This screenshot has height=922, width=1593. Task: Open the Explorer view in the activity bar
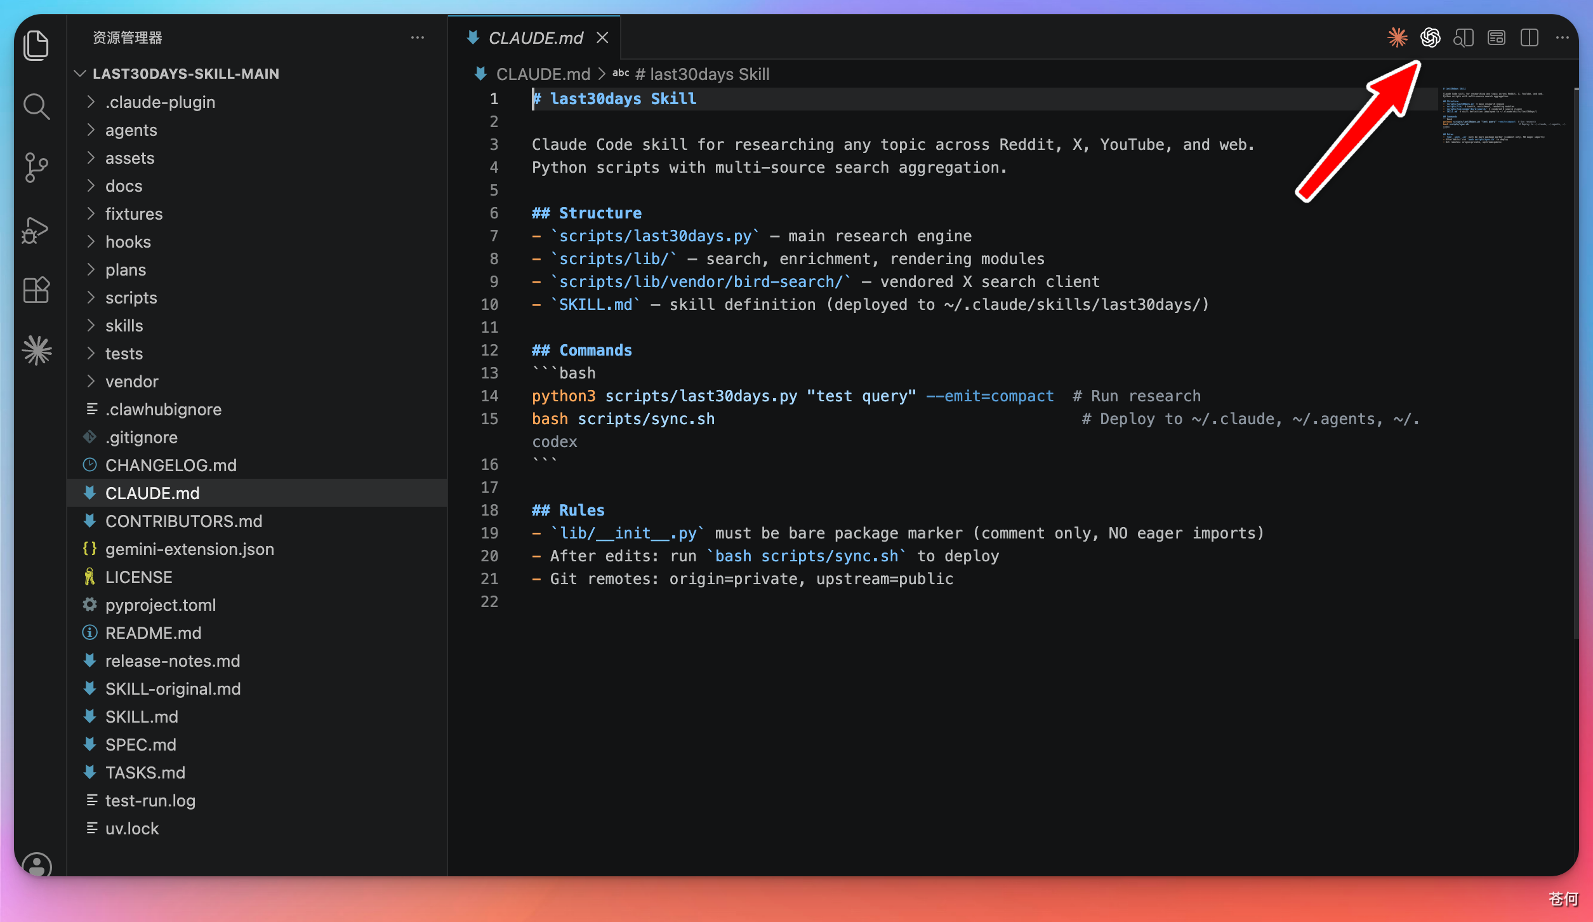[x=36, y=46]
